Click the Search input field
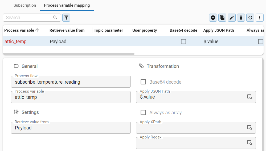This screenshot has width=266, height=151. click(x=32, y=18)
